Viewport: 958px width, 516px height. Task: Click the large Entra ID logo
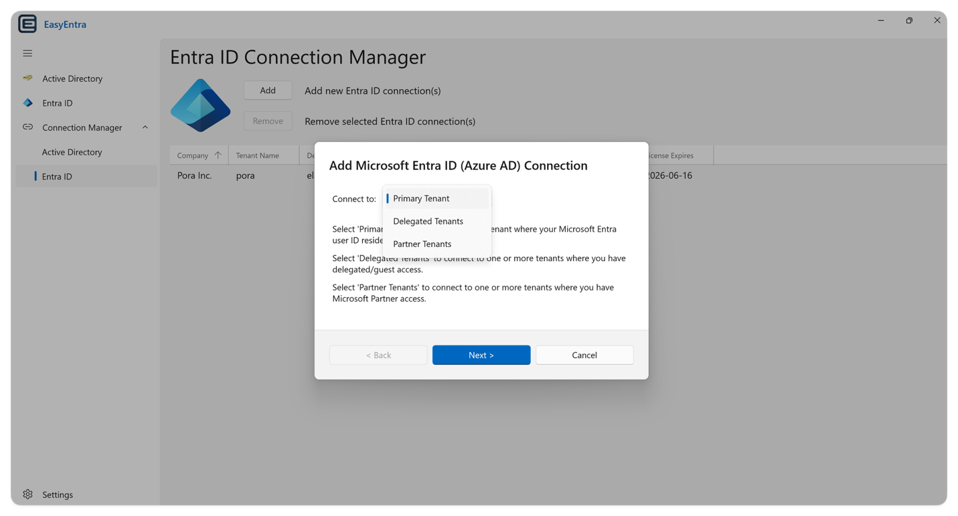click(x=200, y=105)
